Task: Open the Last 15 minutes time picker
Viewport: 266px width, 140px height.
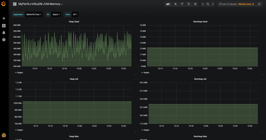Action: point(228,4)
